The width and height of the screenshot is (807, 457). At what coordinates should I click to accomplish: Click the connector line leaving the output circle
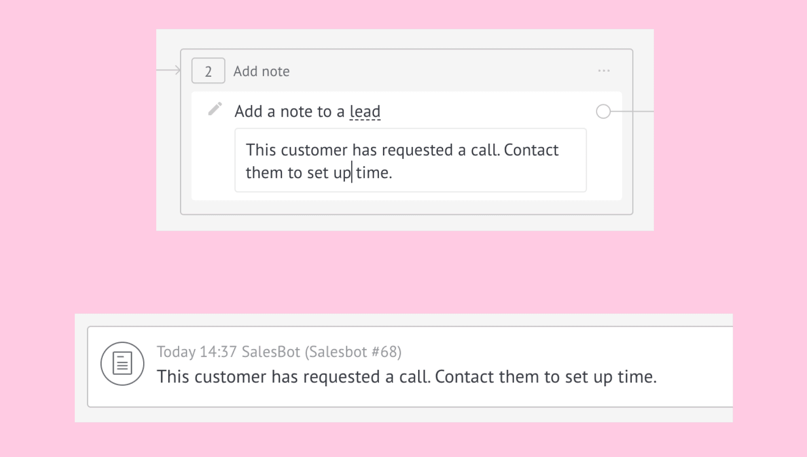pos(632,111)
